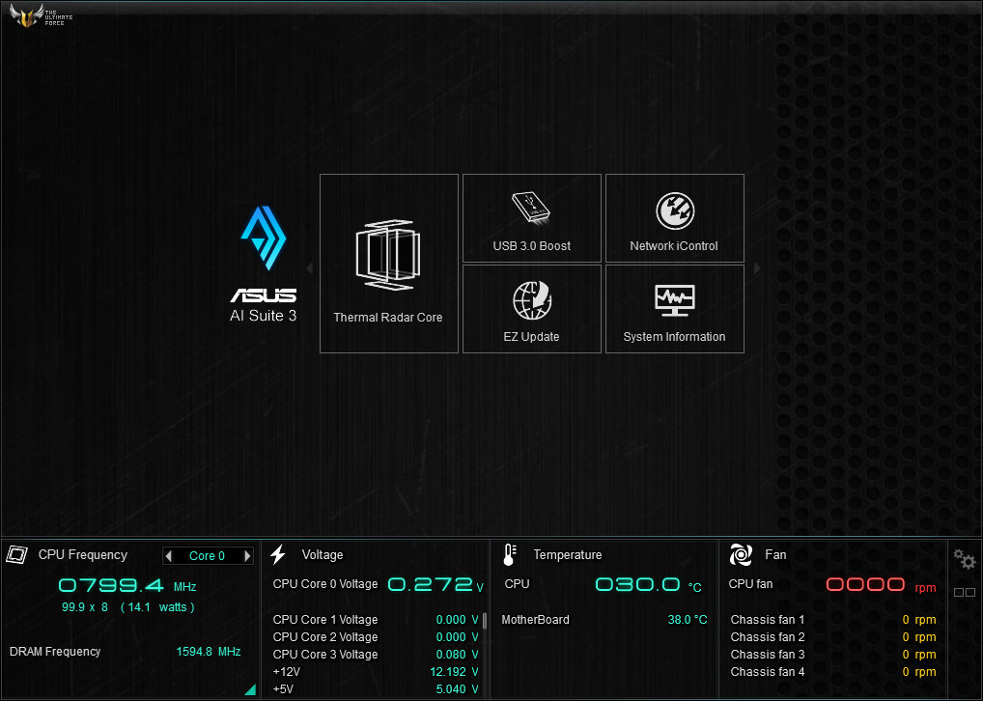983x701 pixels.
Task: Select the MotherBoard temperature label
Action: point(535,620)
